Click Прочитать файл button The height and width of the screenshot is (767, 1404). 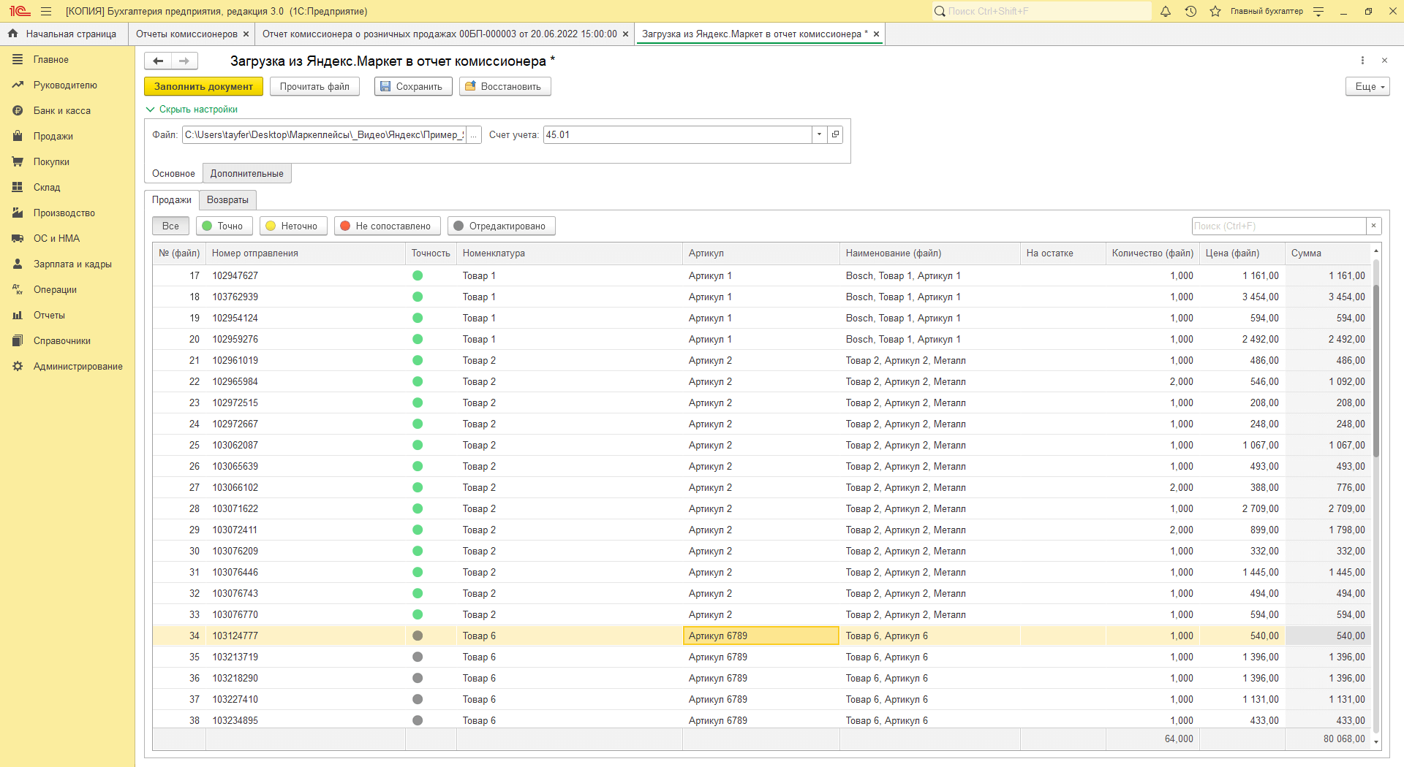tap(314, 86)
